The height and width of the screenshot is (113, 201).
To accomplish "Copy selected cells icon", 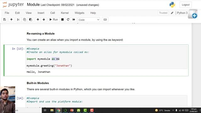I will 24,19.
